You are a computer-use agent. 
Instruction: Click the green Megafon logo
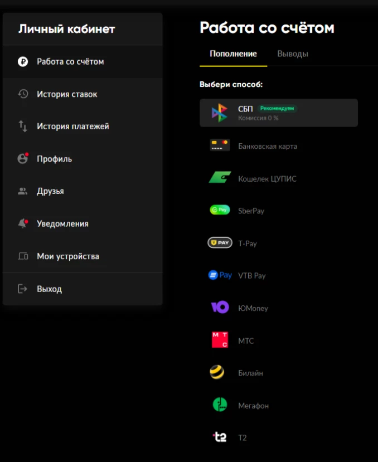tap(220, 405)
